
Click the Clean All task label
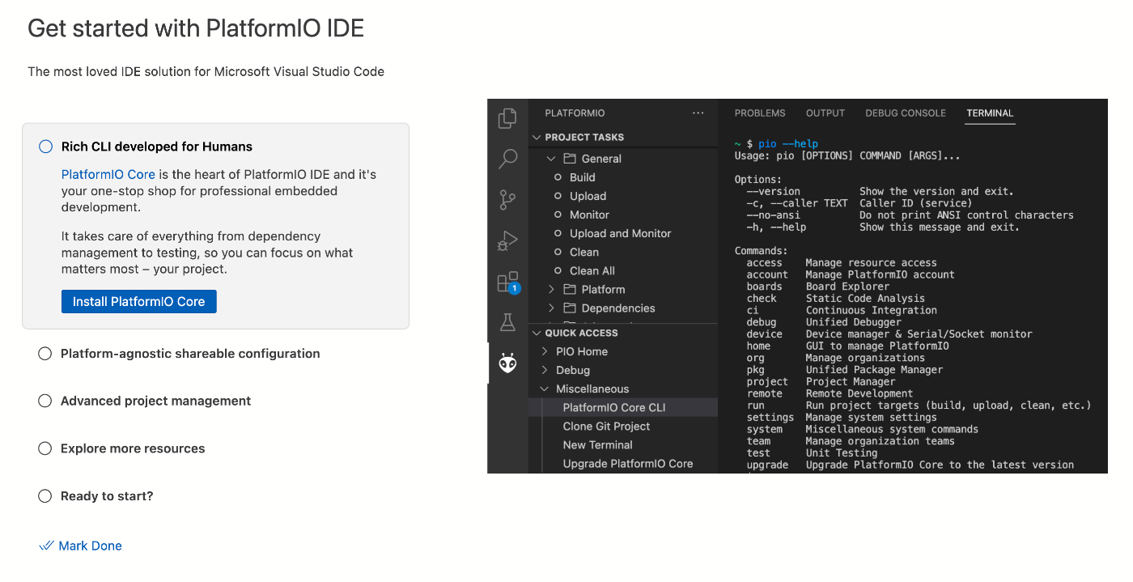tap(592, 270)
